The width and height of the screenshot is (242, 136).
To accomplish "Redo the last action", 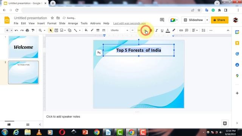I will [x=22, y=30].
